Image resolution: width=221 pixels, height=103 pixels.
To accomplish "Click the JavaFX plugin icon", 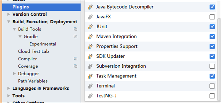I will click(90, 17).
